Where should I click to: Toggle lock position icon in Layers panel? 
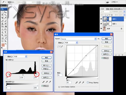(110, 15)
